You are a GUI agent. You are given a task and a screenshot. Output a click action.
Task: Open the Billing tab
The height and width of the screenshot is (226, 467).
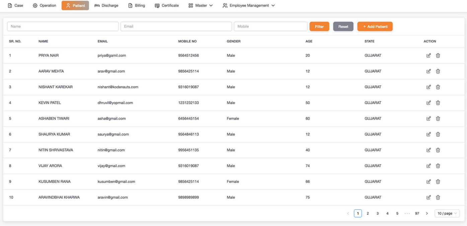[137, 6]
